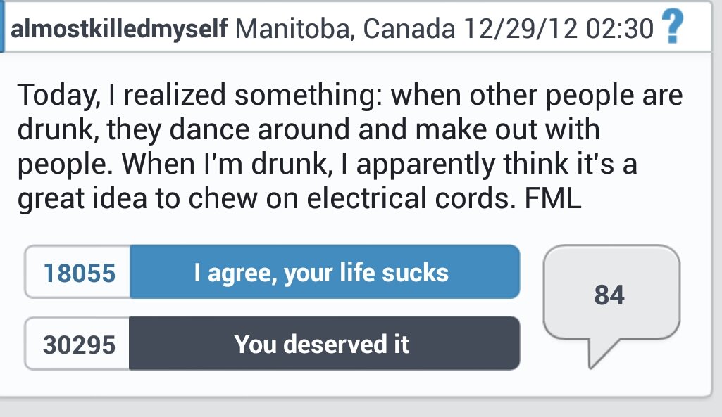Click the 18055 agree vote count
This screenshot has height=417, width=722.
[x=78, y=272]
